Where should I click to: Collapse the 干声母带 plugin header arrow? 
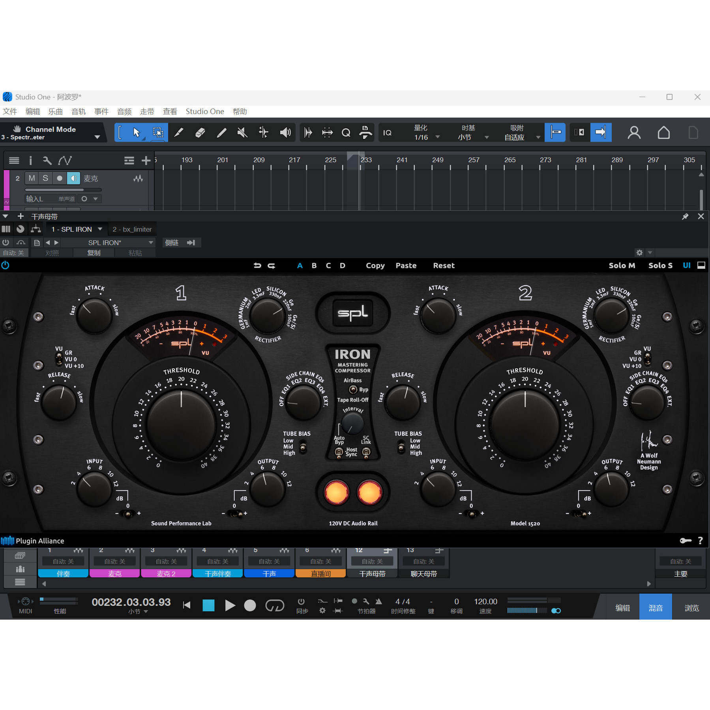tap(6, 216)
